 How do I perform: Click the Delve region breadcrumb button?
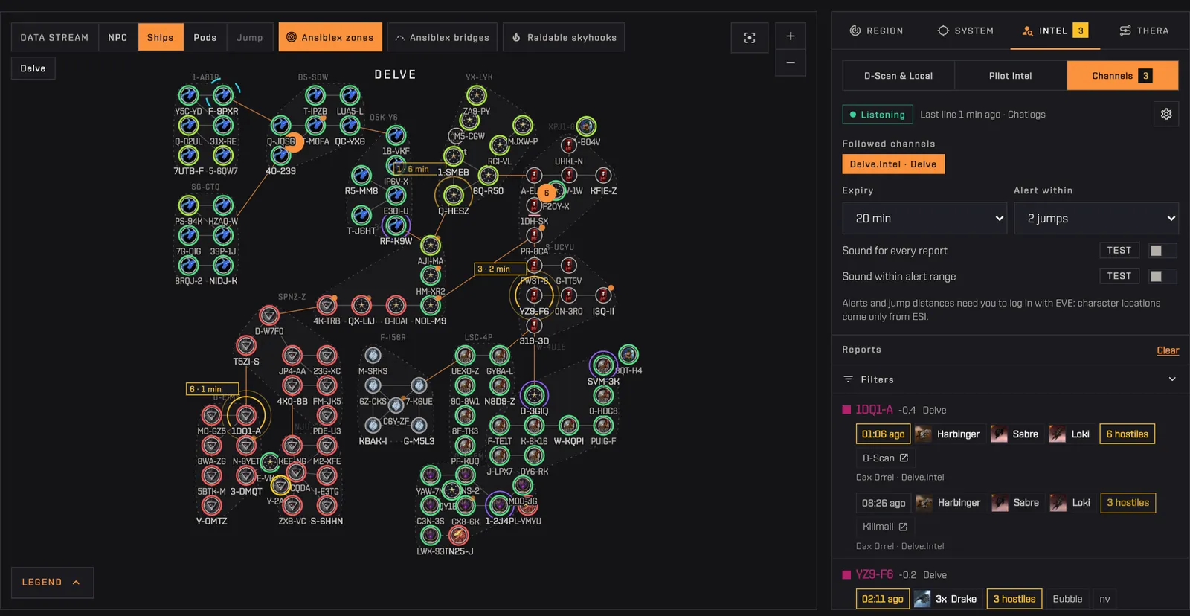click(x=33, y=68)
